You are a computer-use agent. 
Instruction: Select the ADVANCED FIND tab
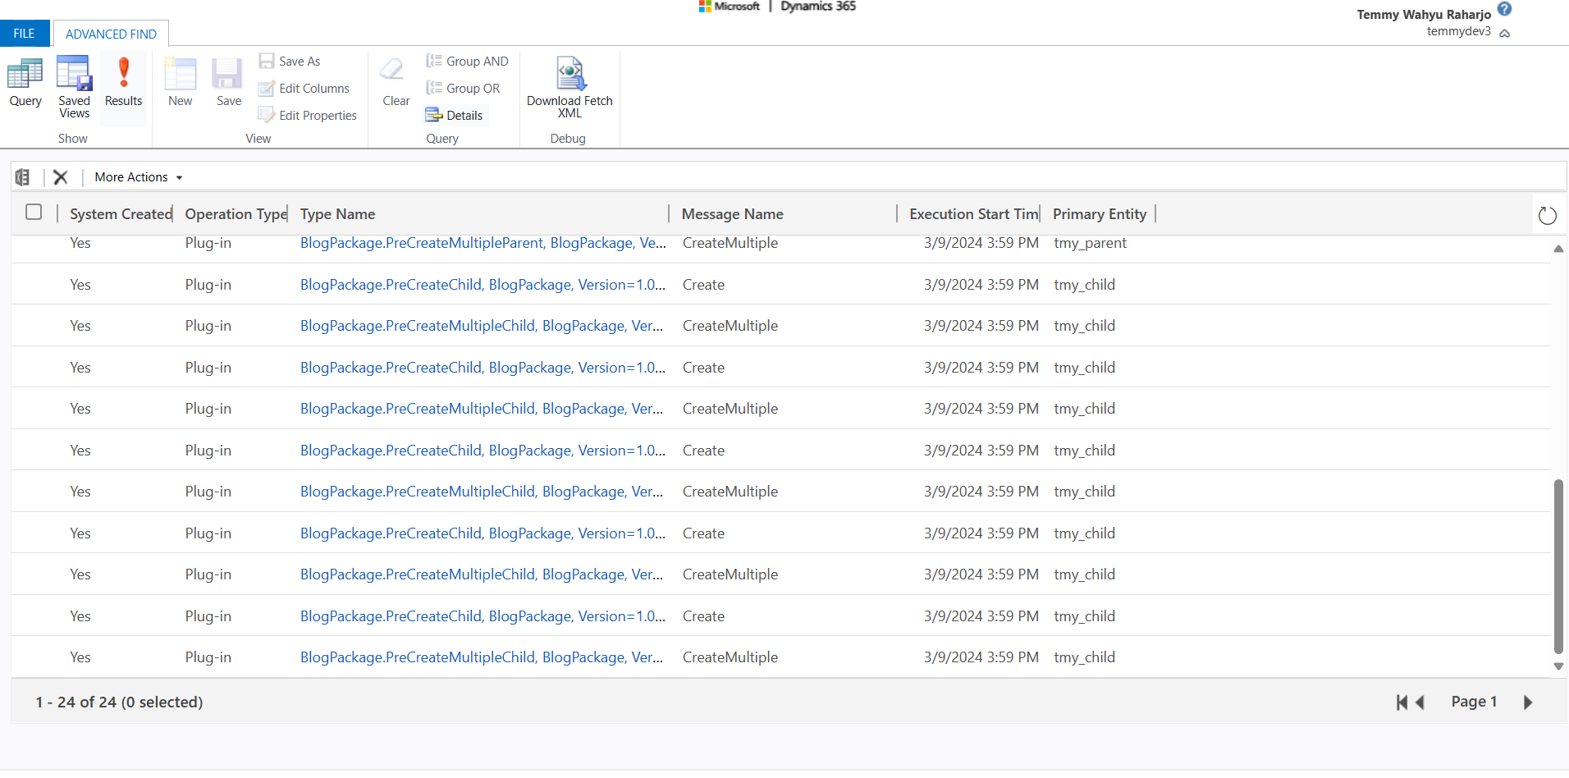(x=111, y=34)
